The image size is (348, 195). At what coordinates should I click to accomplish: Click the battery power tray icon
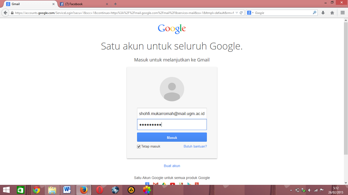[x=297, y=190]
